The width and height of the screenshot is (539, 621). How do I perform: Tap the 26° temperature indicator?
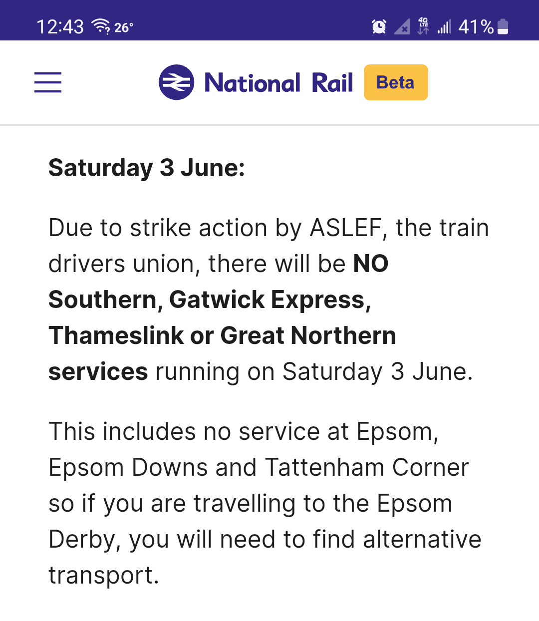pyautogui.click(x=124, y=27)
